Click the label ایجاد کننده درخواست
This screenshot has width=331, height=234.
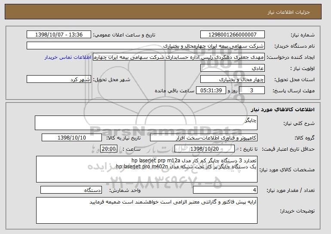[x=291, y=57]
